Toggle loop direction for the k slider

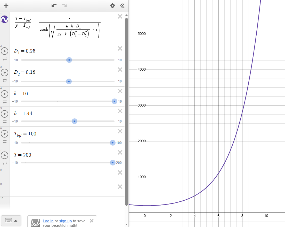tap(4, 101)
